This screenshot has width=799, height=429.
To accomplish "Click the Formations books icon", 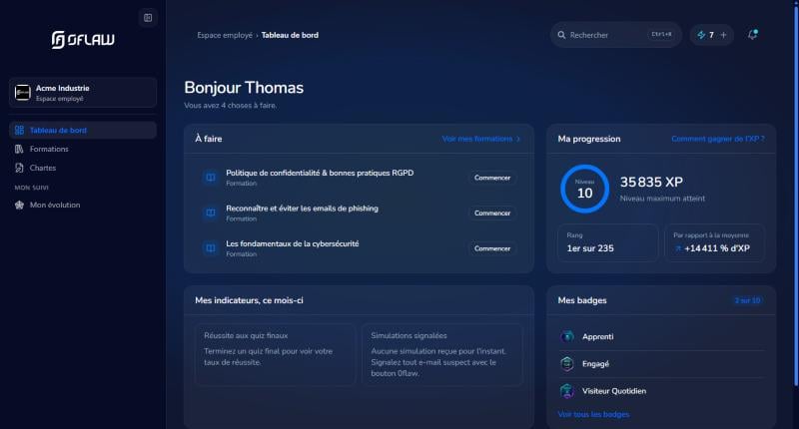I will click(x=19, y=149).
